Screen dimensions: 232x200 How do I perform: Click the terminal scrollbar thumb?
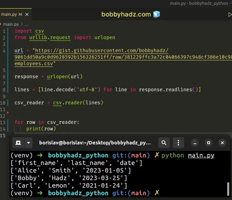(x=228, y=189)
